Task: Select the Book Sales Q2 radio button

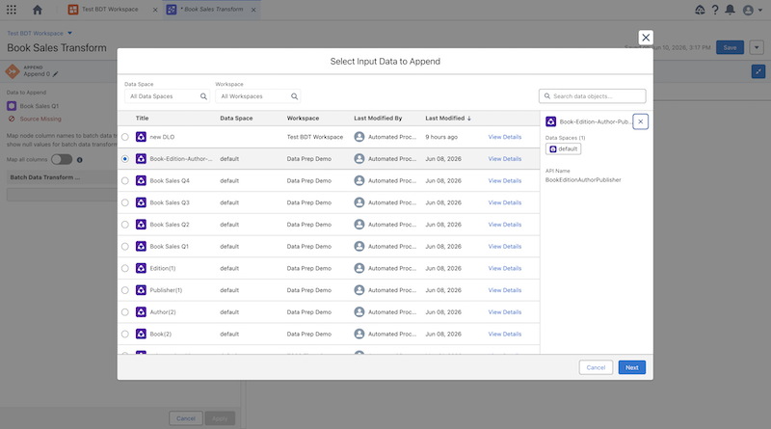Action: (125, 225)
